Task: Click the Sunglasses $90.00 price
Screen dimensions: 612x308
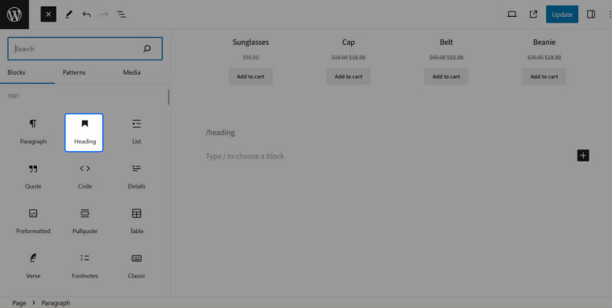Action: [250, 57]
